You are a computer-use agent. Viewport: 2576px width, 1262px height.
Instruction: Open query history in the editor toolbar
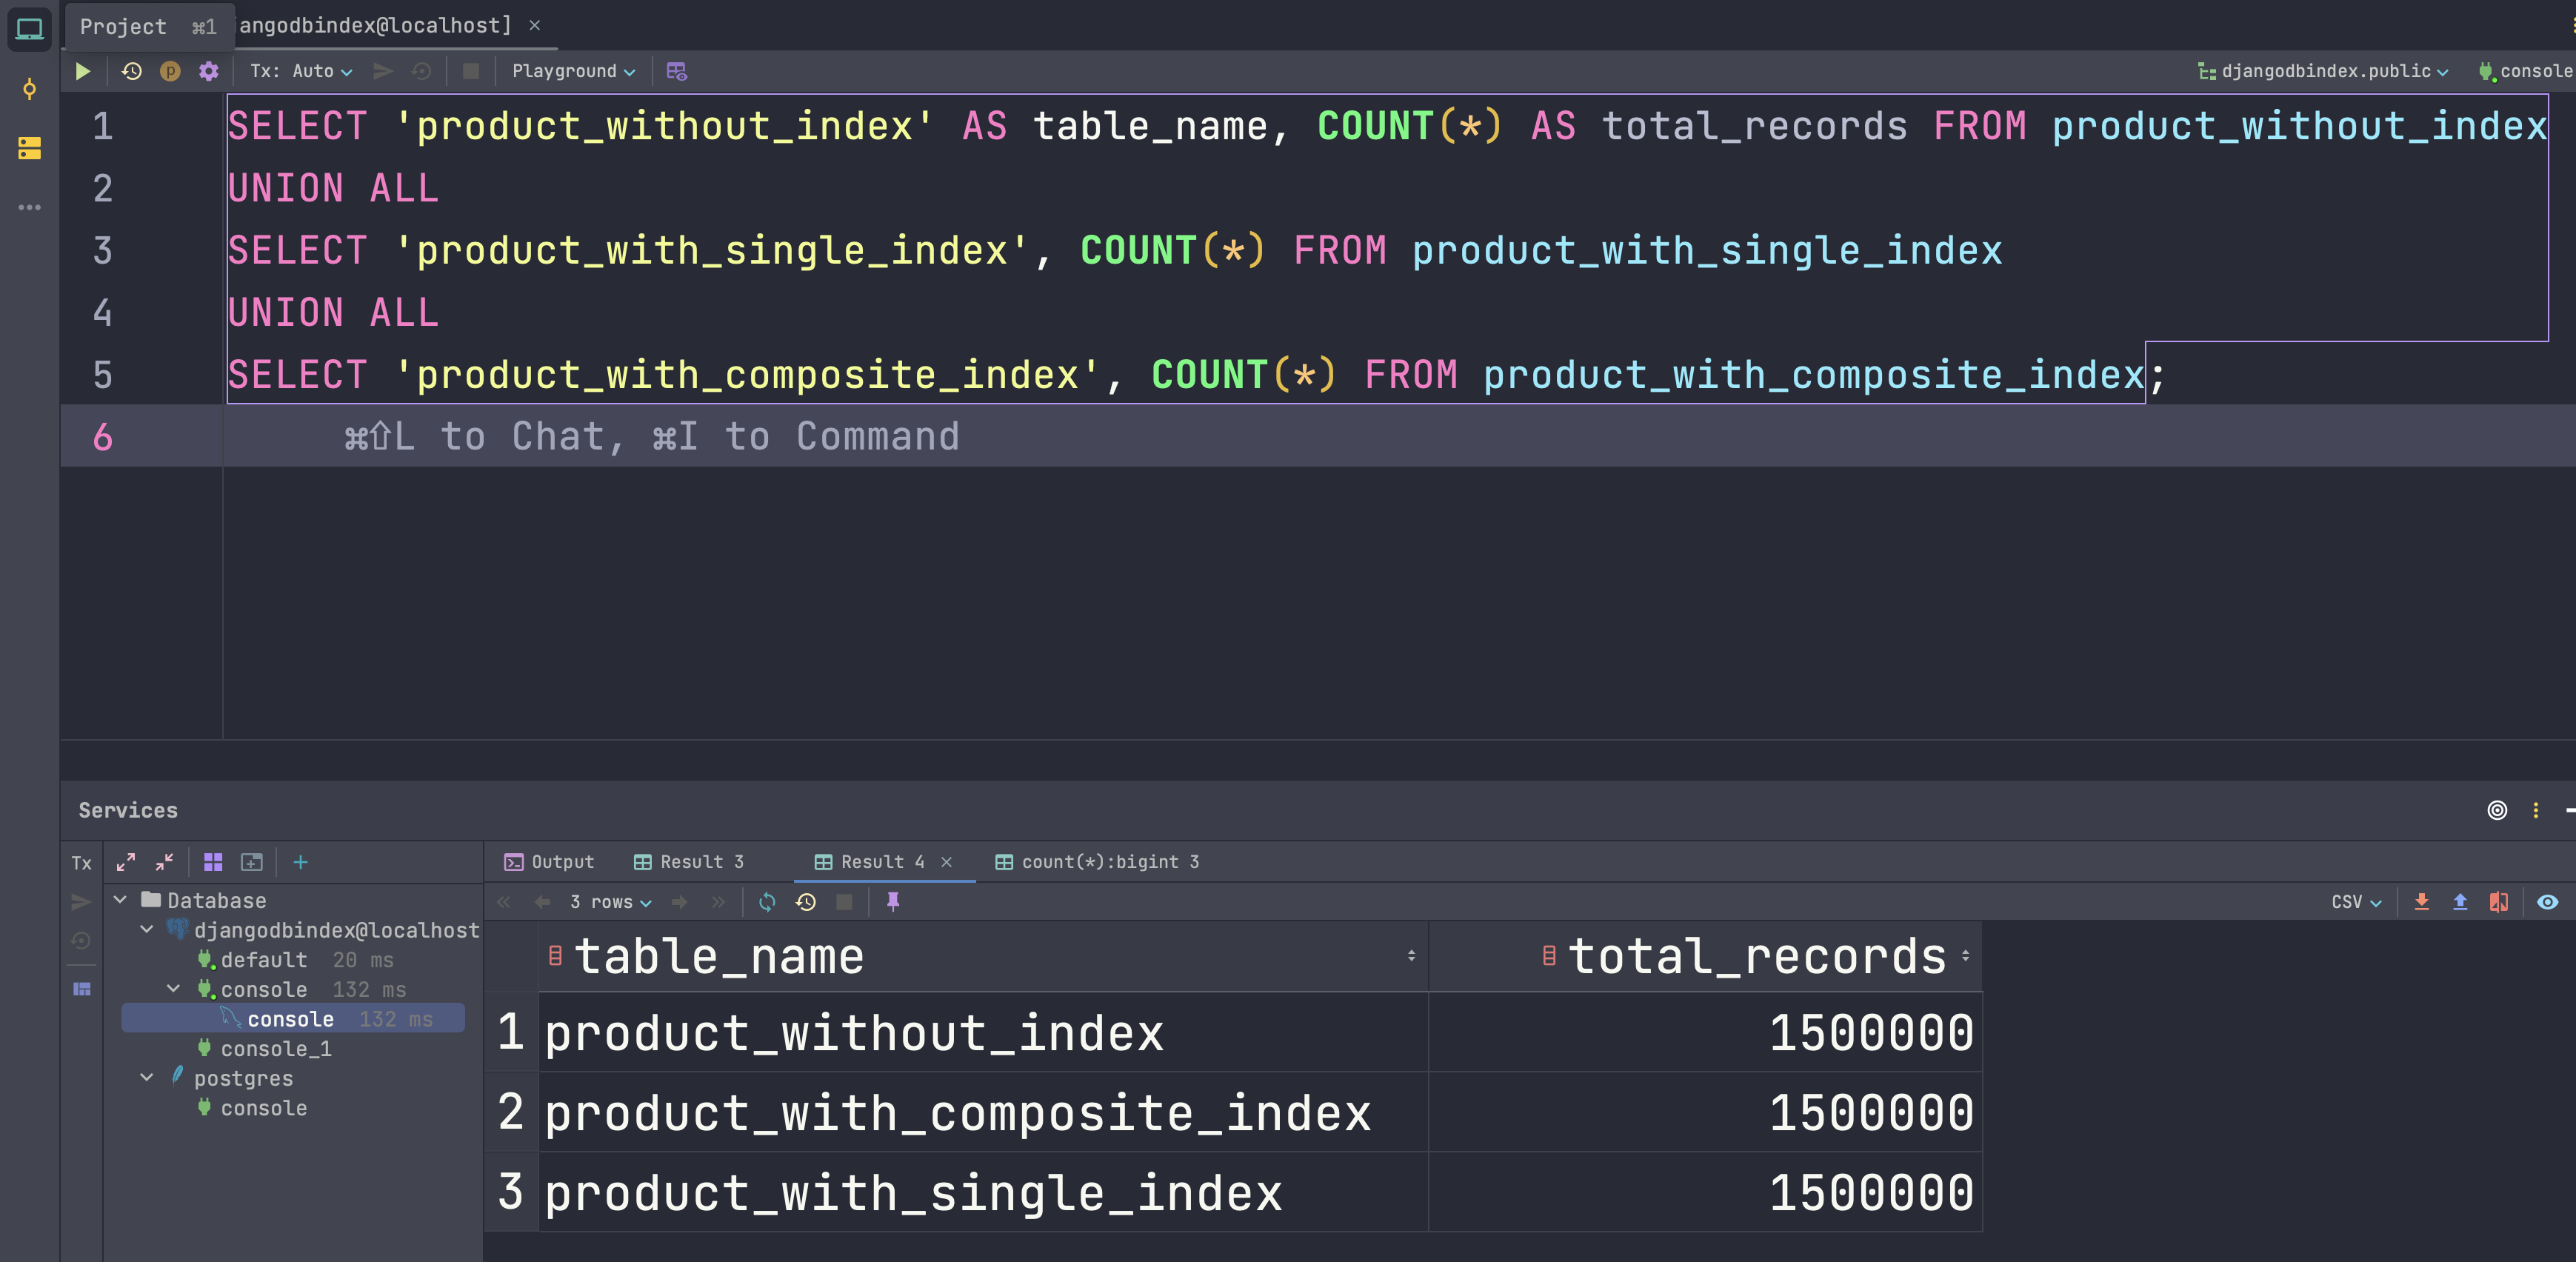pos(131,71)
